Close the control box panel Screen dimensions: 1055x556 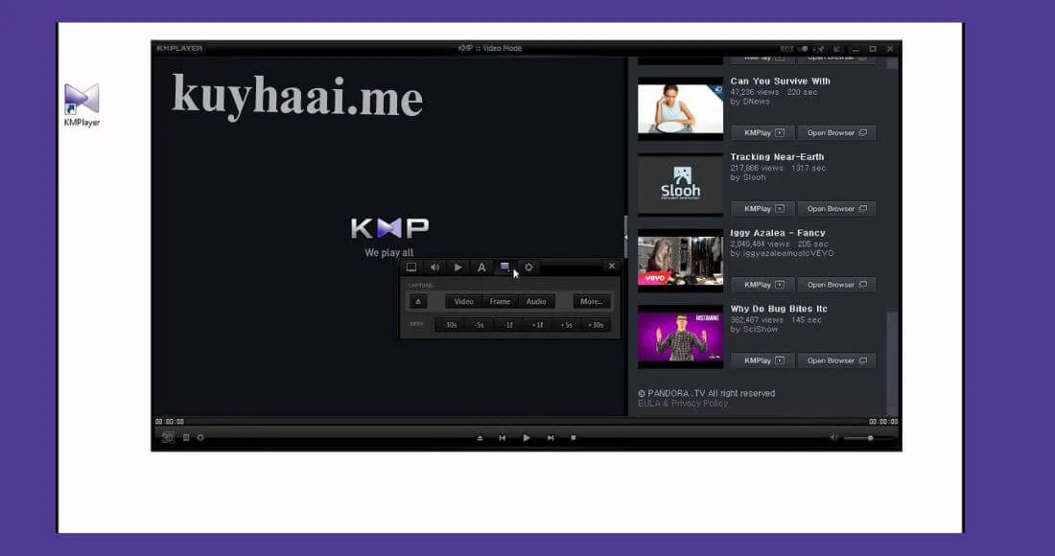(x=612, y=266)
